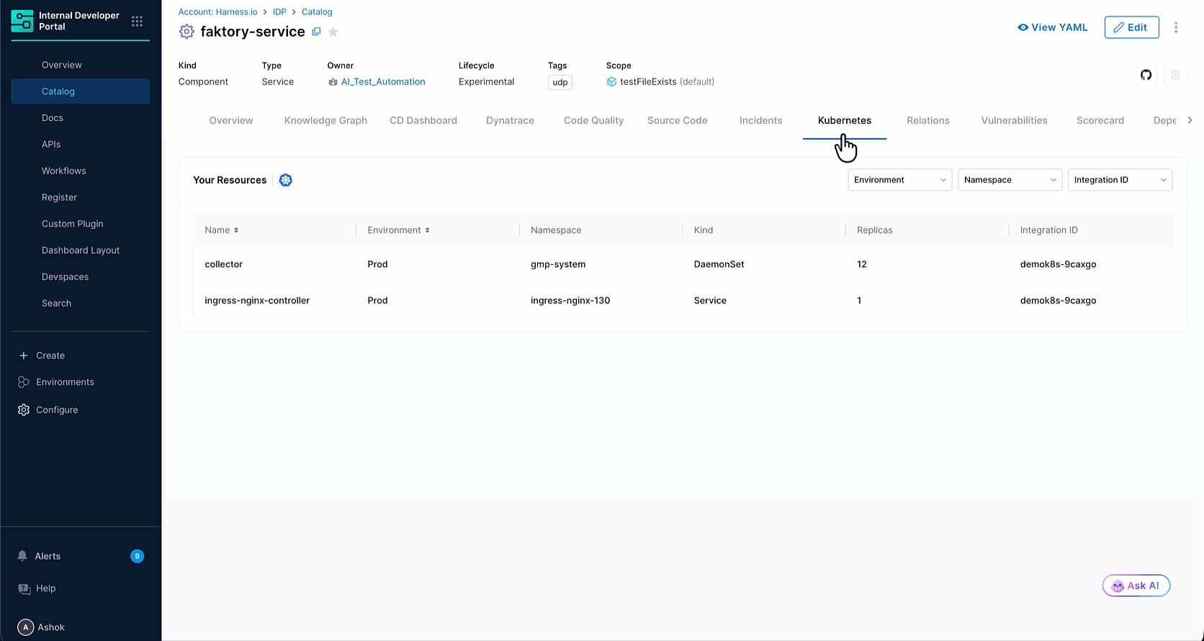Viewport: 1204px width, 641px height.
Task: Click the gmp-system namespace cell
Action: (x=558, y=264)
